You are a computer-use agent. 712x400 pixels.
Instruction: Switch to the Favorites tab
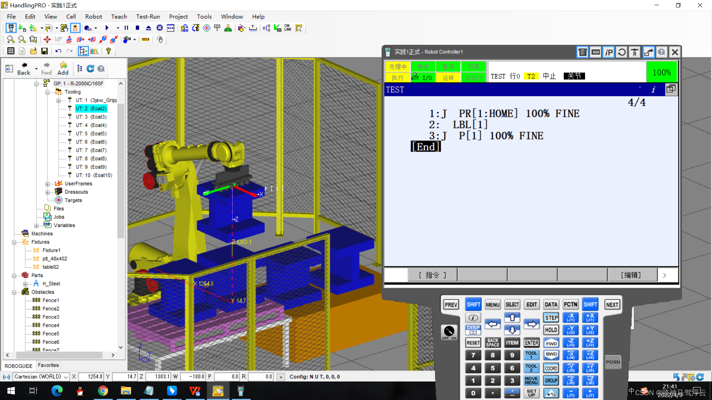pyautogui.click(x=48, y=366)
